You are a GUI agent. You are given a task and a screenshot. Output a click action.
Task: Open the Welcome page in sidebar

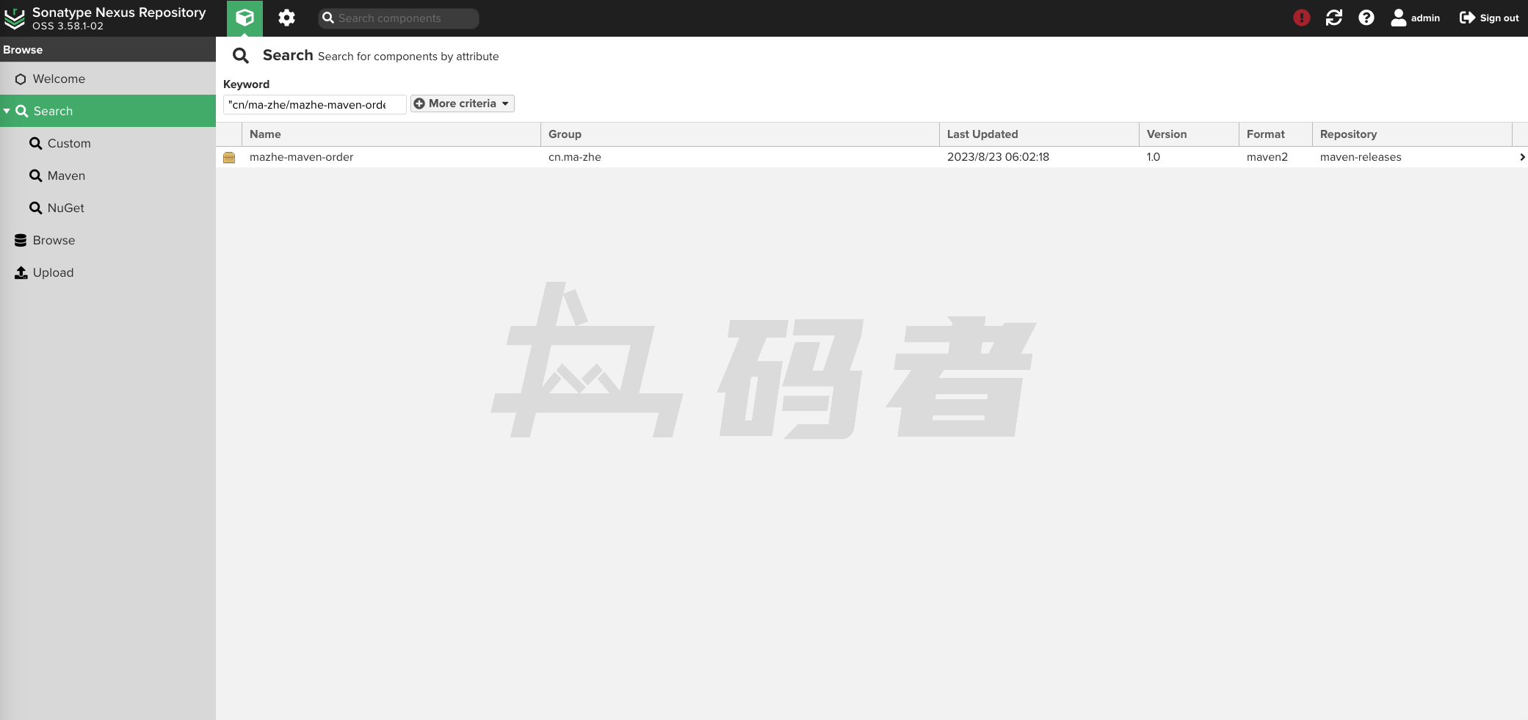[59, 79]
